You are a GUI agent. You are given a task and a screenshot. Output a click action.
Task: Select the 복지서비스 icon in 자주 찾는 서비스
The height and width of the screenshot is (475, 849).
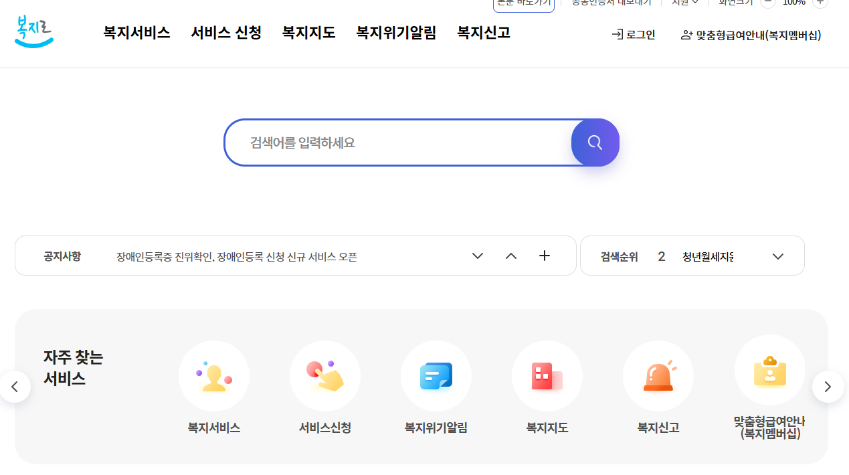click(x=213, y=375)
